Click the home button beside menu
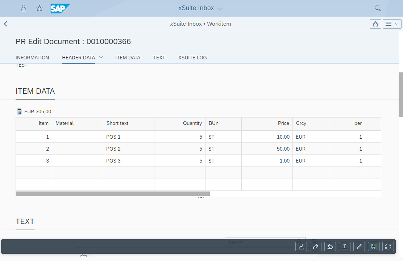The width and height of the screenshot is (403, 261). (375, 24)
